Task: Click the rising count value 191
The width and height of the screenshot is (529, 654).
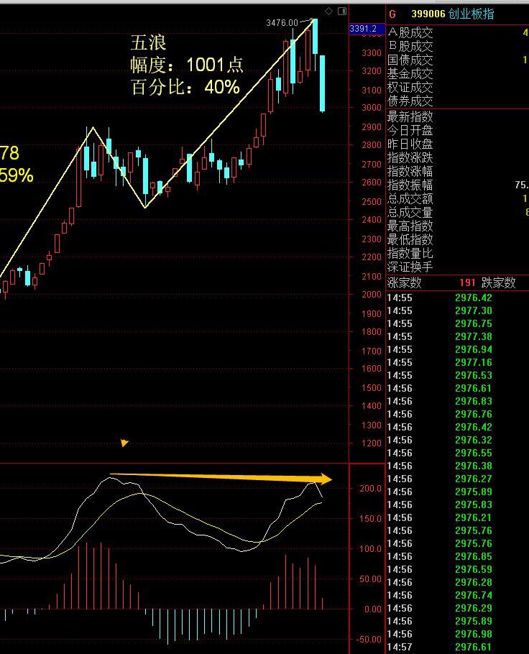Action: click(x=467, y=282)
